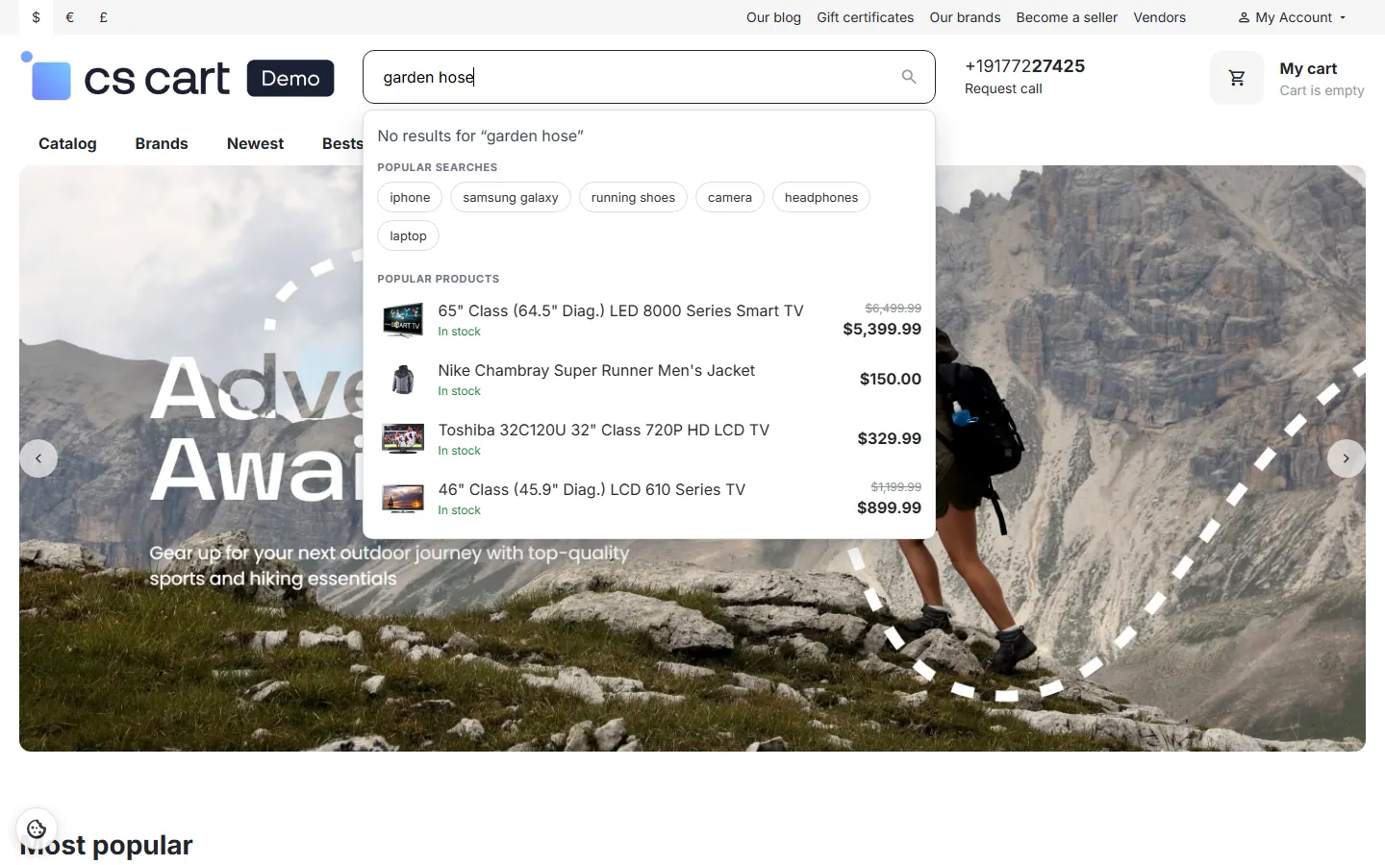This screenshot has height=865, width=1385.
Task: Select the 'running shoes' search chip
Action: 633,197
